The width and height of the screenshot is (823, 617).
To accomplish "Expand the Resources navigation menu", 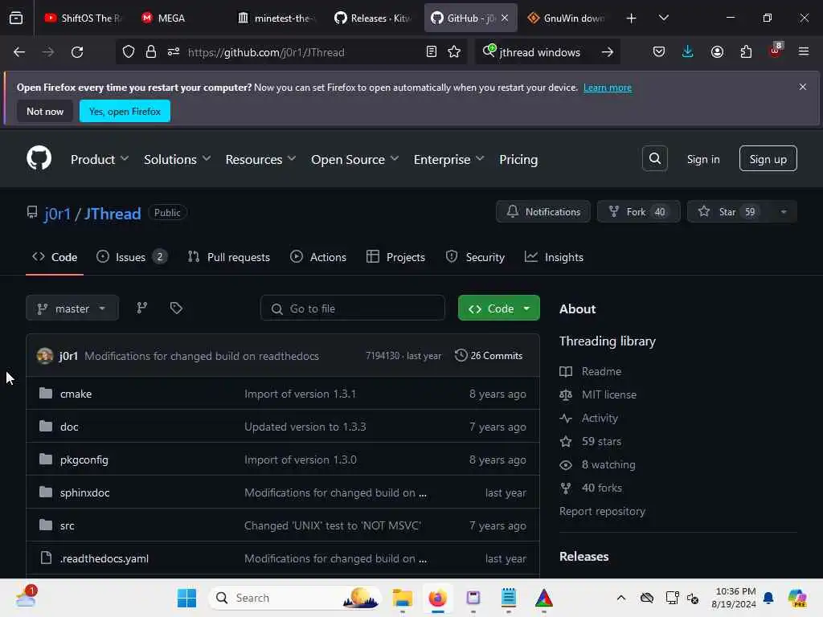I will (x=261, y=160).
